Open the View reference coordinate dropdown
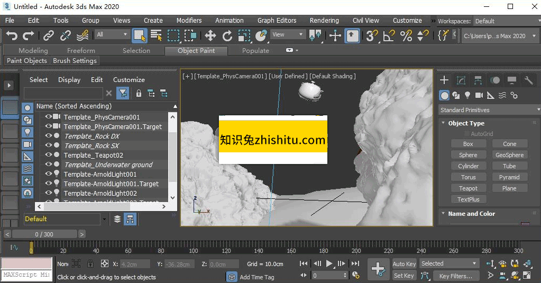541x283 pixels. 287,34
